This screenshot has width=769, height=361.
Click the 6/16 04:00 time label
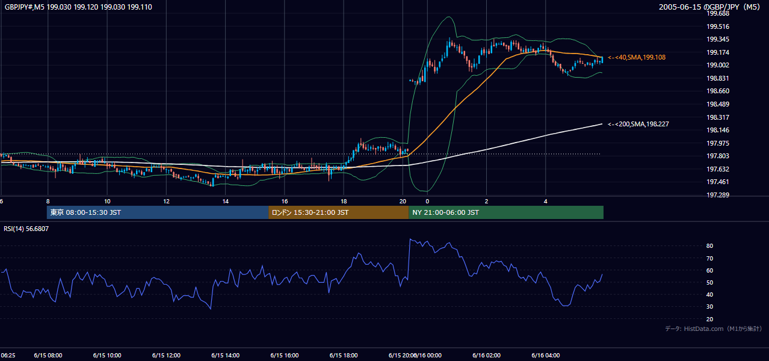[x=545, y=356]
